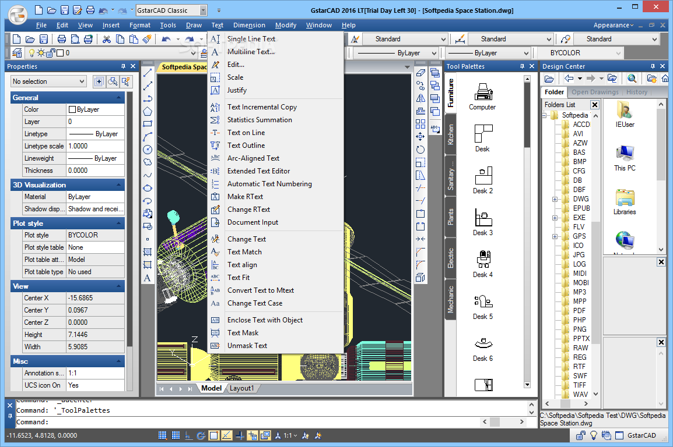Select Desk 3 block in Tool Palettes
The image size is (673, 447).
(482, 222)
